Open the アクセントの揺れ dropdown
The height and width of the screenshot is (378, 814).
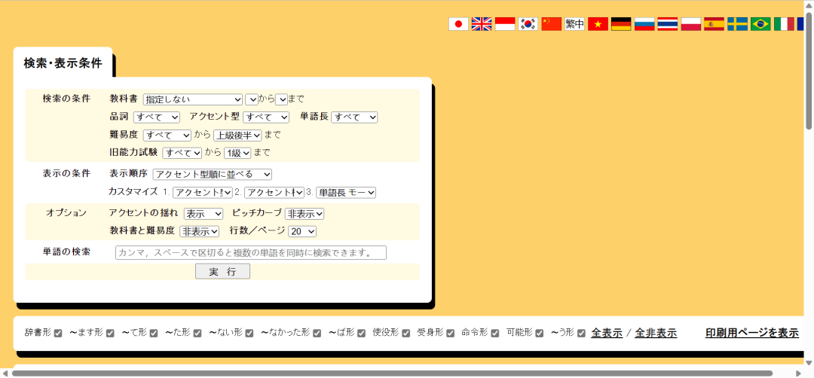203,214
